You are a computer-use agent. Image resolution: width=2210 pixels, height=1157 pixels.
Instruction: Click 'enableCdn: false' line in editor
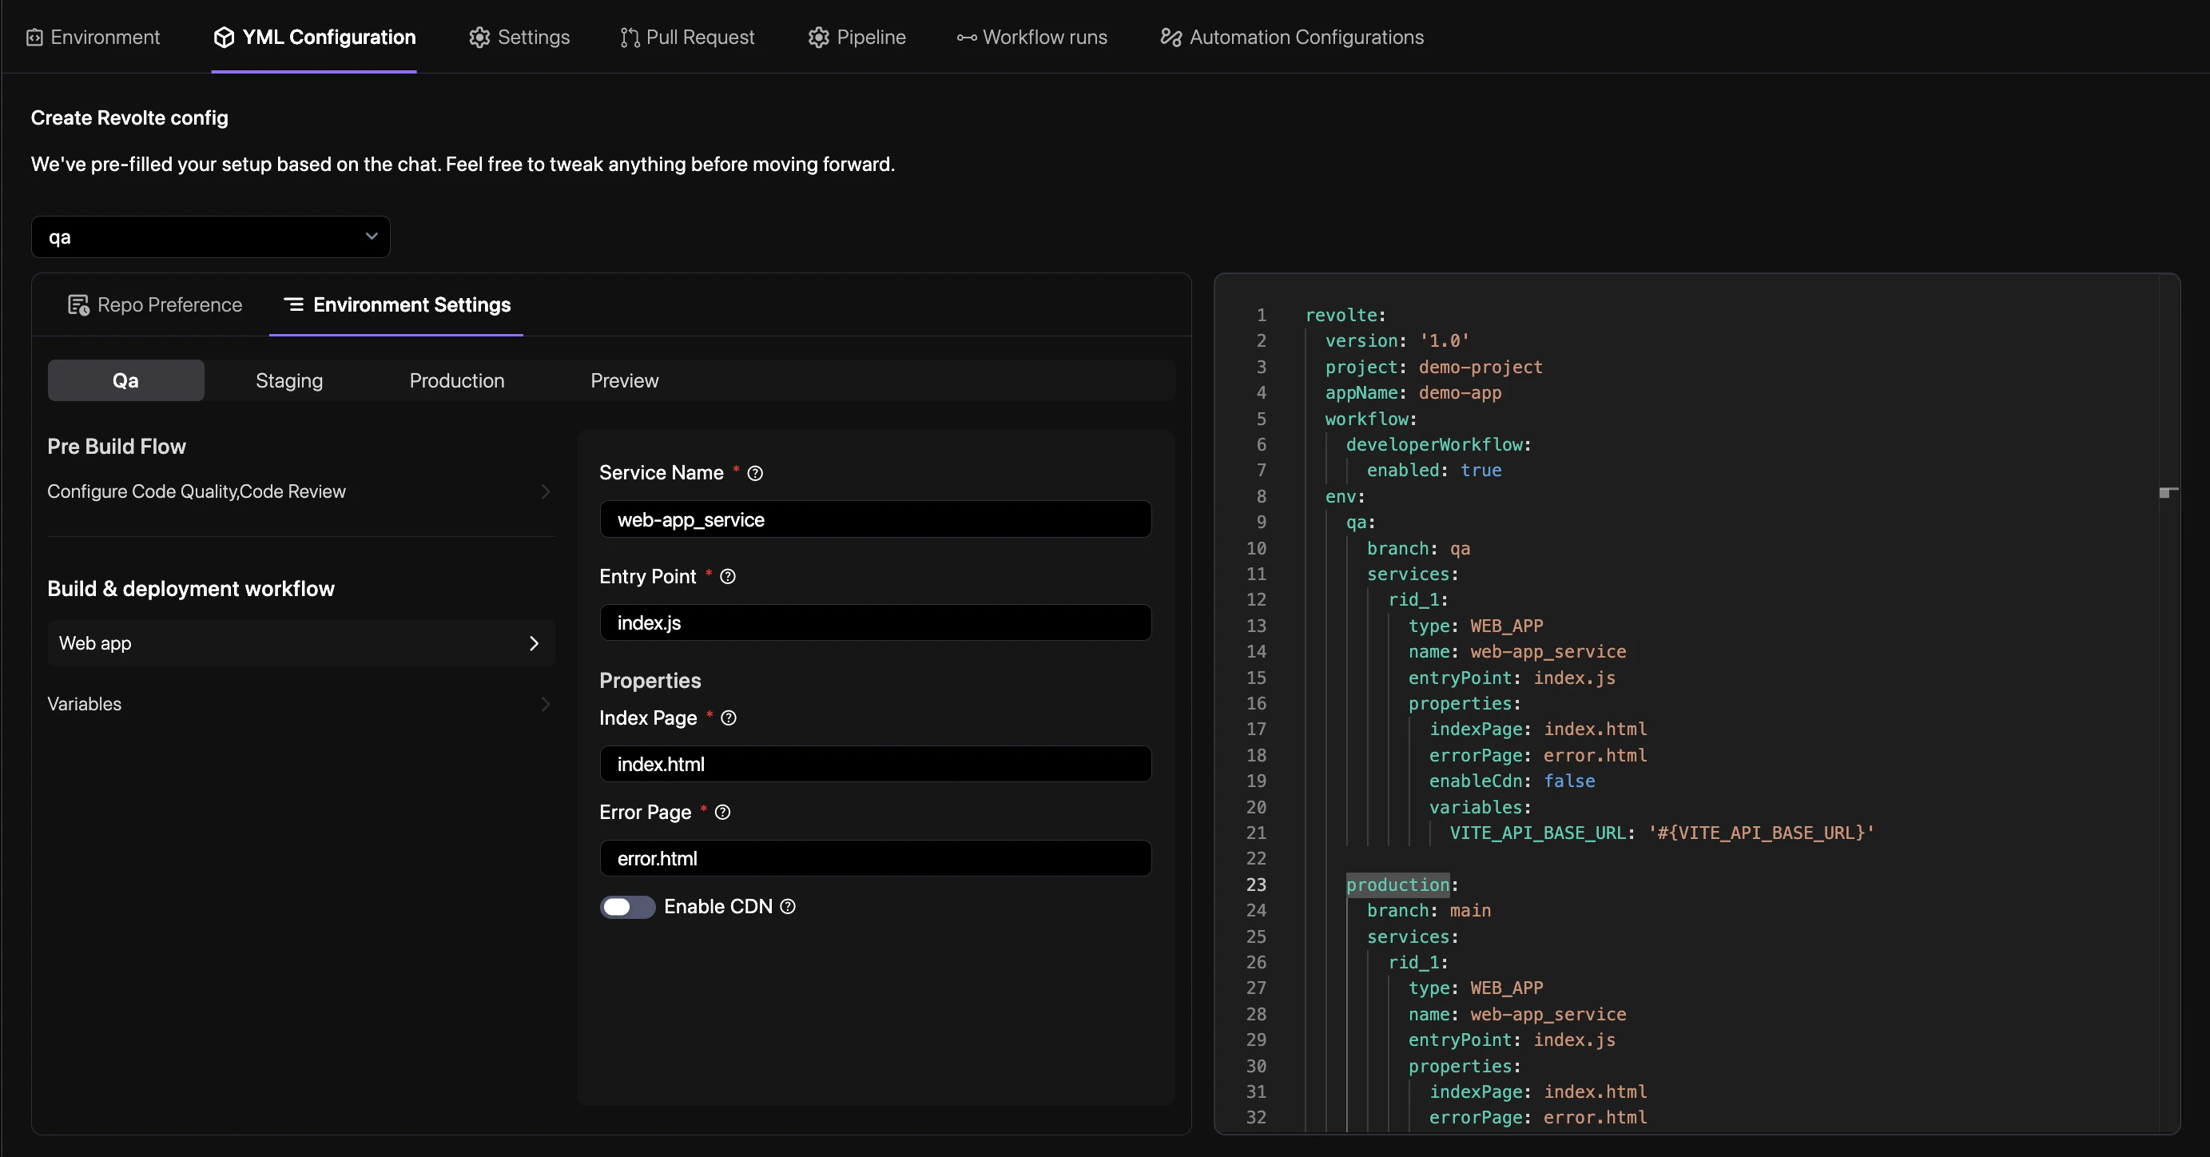(x=1512, y=781)
